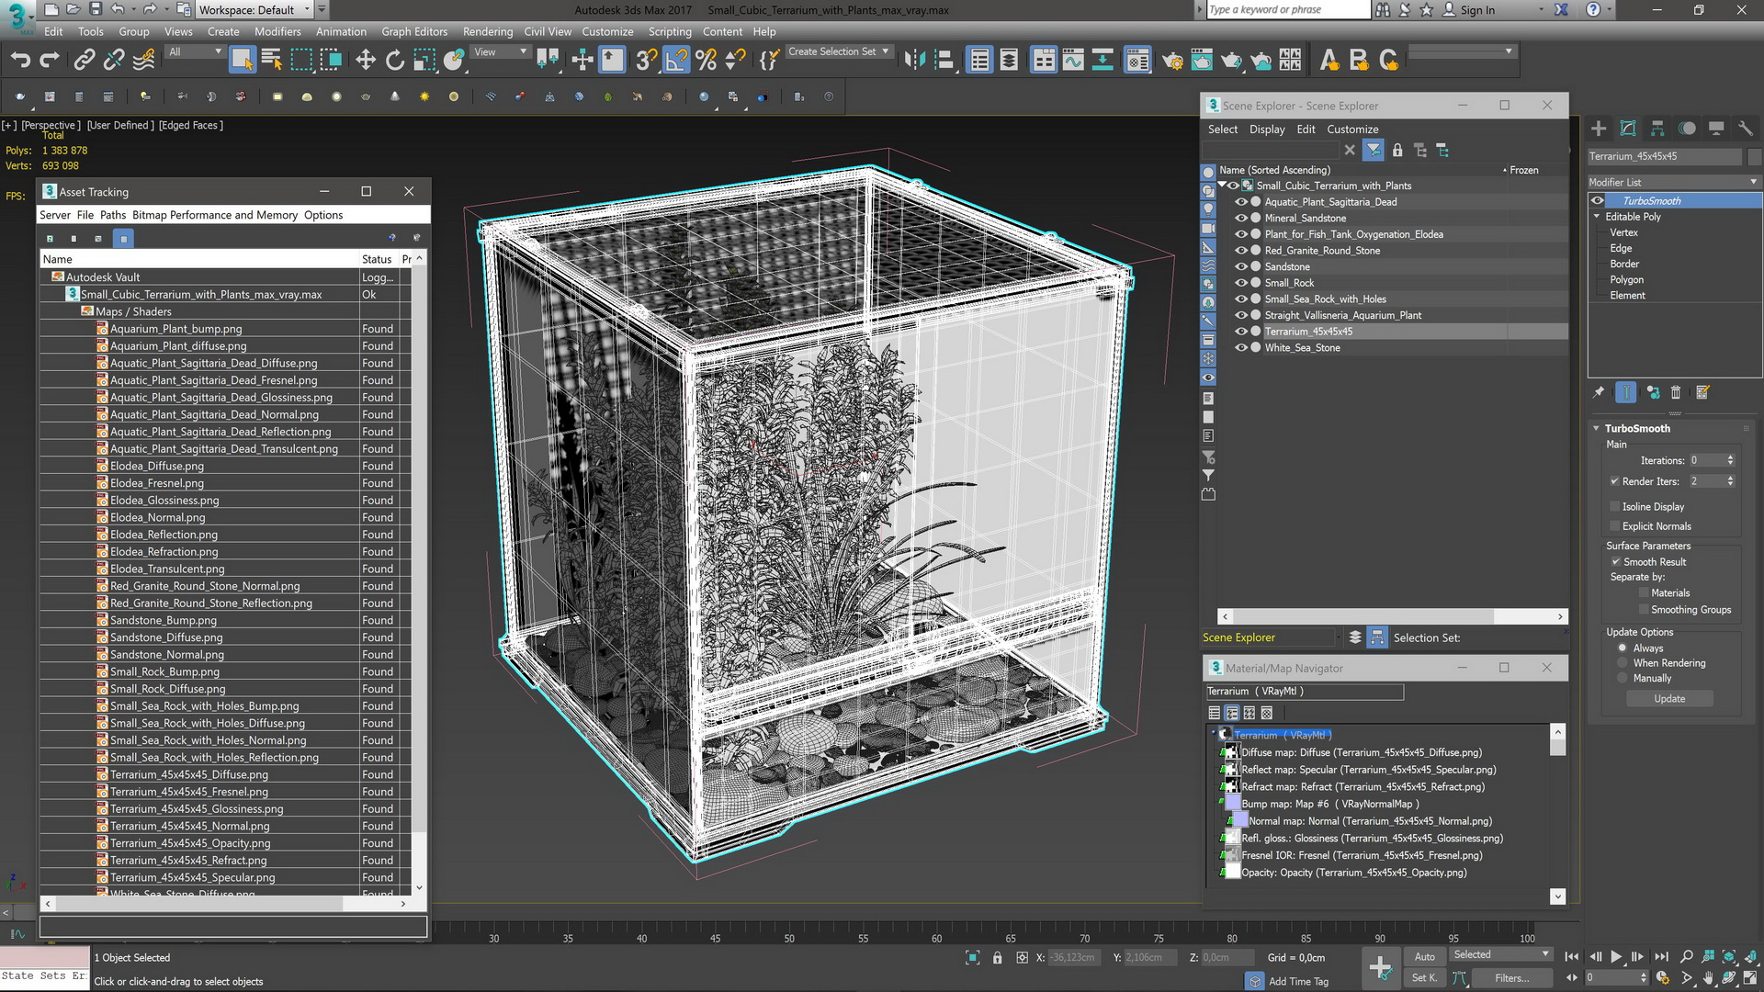Open the View reference coordinate dropdown

500,52
